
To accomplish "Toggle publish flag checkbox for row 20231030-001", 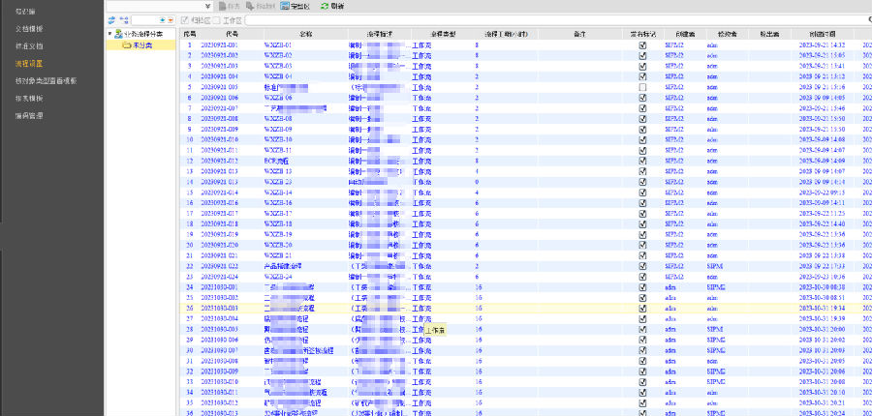I will coord(643,287).
